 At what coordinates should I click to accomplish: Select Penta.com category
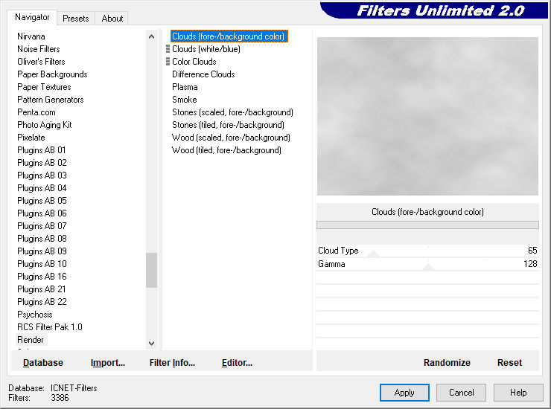[36, 112]
